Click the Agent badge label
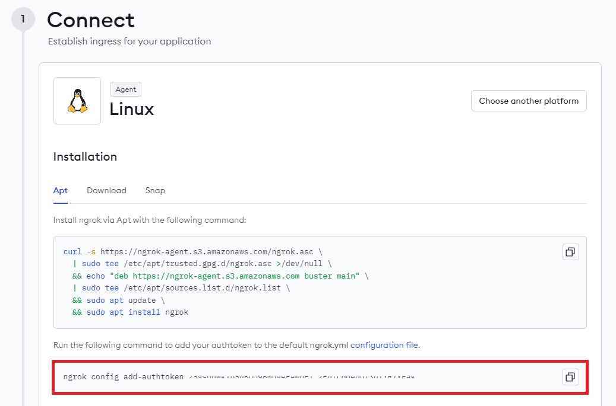 pyautogui.click(x=126, y=89)
